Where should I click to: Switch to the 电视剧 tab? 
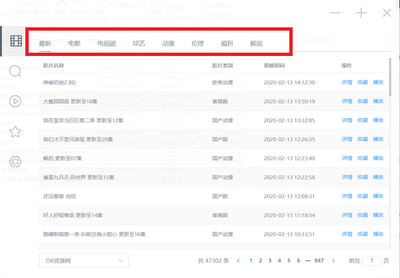tap(107, 43)
